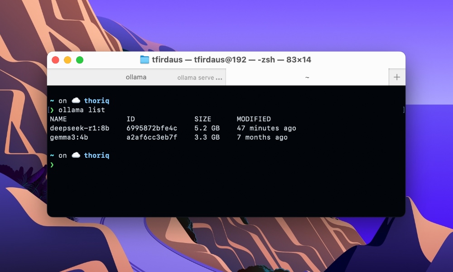453x272 pixels.
Task: Click the green arrow prompt symbol before ollama list
Action: 53,110
